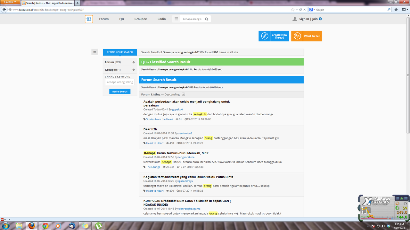
Task: Open the Windows Start button
Action: (6, 226)
